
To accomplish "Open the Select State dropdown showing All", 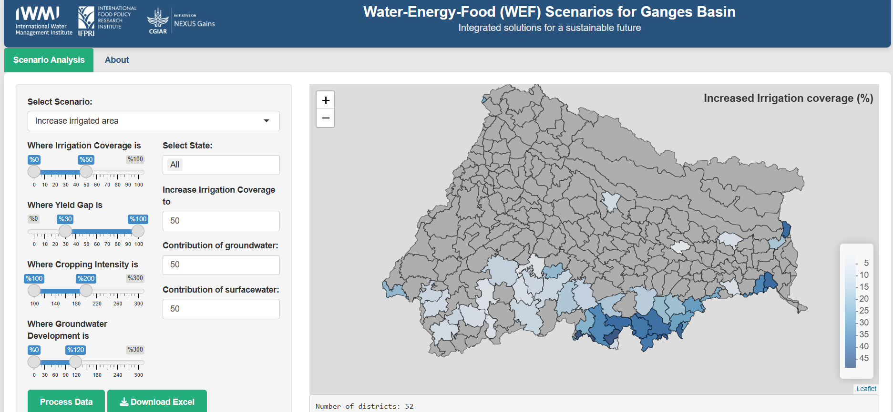I will click(x=221, y=165).
